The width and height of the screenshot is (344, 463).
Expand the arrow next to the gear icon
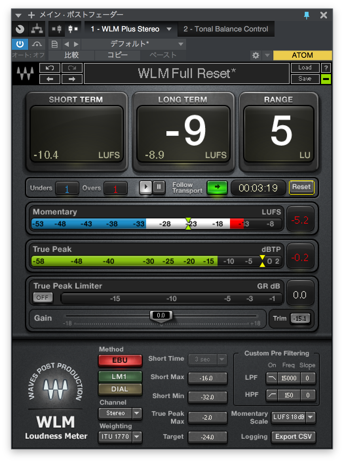point(267,55)
